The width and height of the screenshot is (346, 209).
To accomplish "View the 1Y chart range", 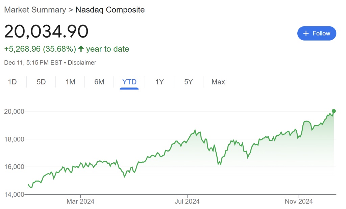I will click(159, 82).
